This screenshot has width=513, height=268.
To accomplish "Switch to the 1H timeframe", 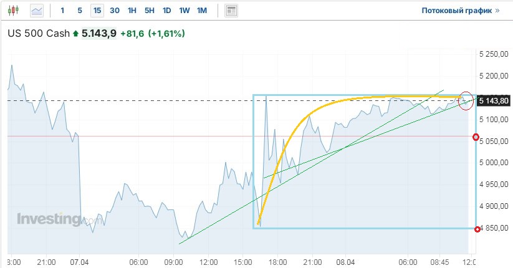I will tap(132, 11).
